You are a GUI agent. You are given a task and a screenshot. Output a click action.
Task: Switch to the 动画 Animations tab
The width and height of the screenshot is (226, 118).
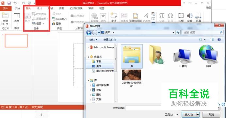pos(61,8)
